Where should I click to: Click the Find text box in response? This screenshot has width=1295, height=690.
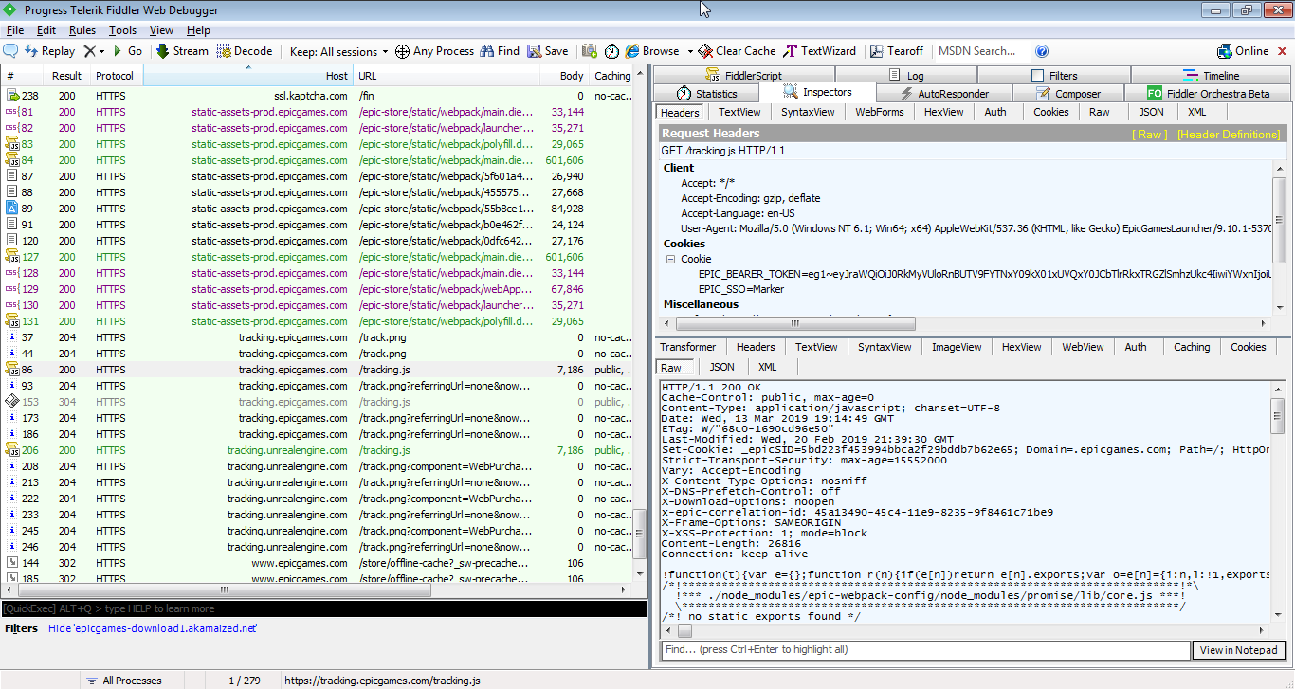925,650
